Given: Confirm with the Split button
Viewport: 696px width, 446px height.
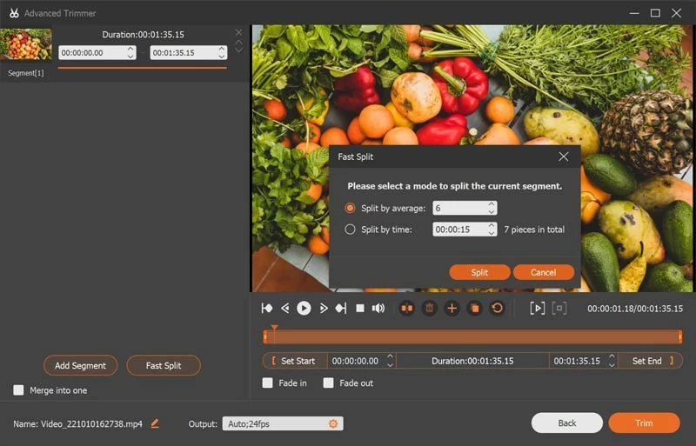Looking at the screenshot, I should [479, 272].
